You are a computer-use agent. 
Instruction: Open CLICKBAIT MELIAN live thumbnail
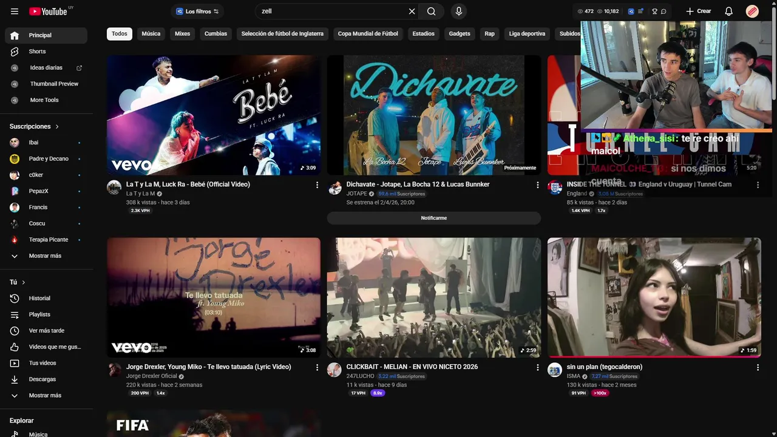point(434,297)
